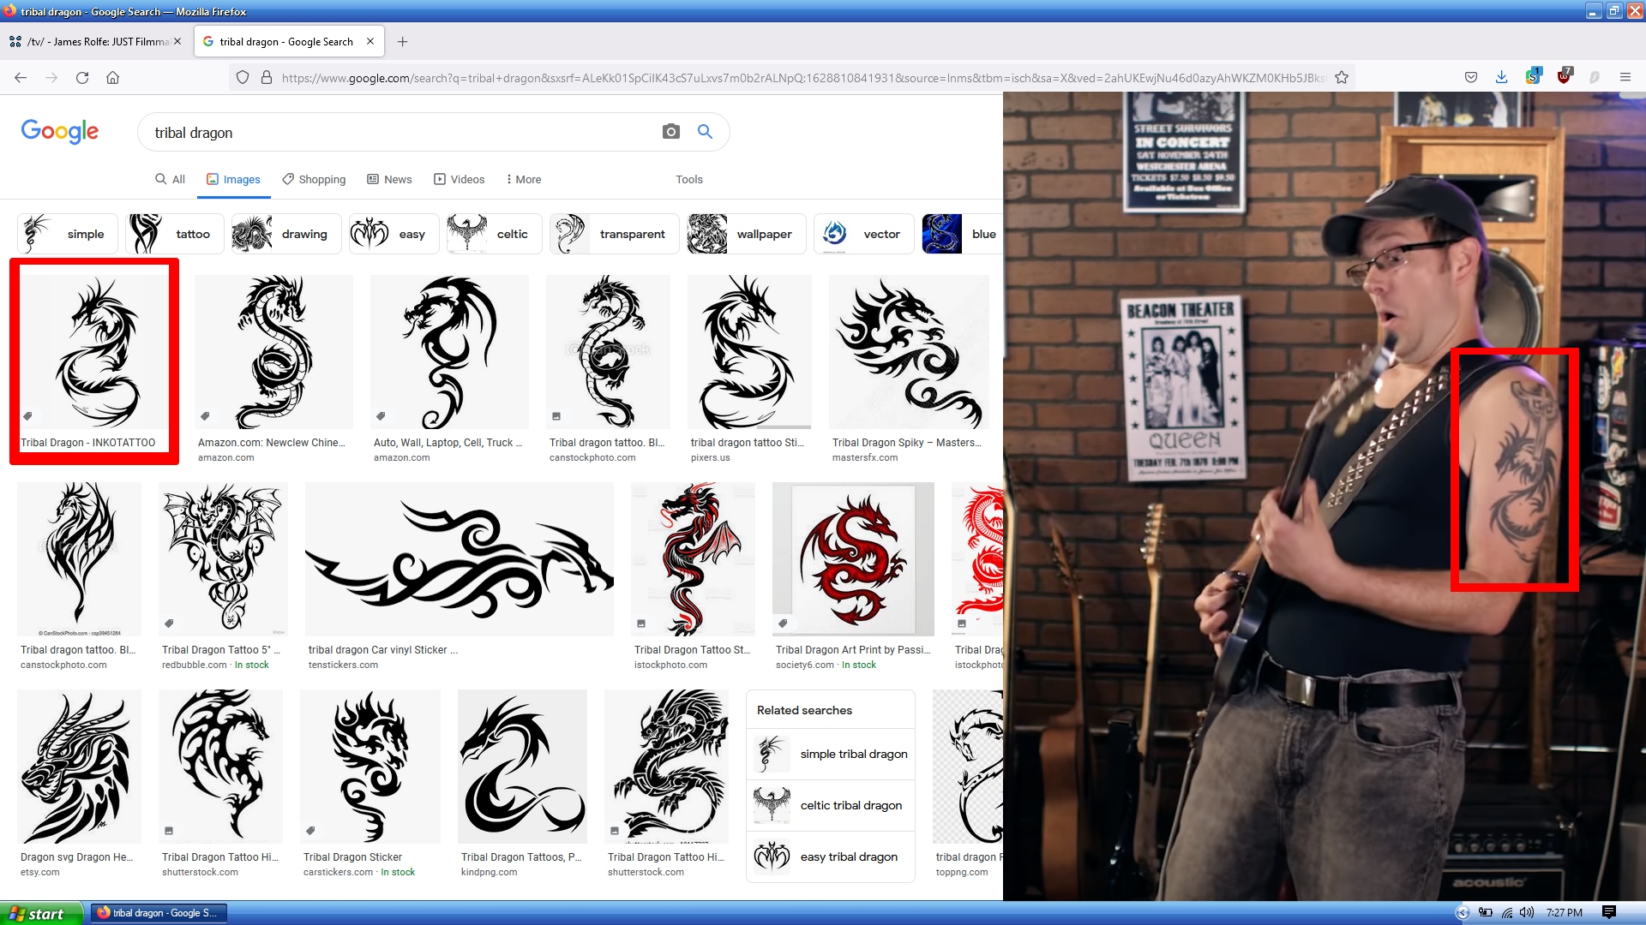Open the taskbar volume speaker icon
Viewport: 1646px width, 925px height.
tap(1527, 913)
